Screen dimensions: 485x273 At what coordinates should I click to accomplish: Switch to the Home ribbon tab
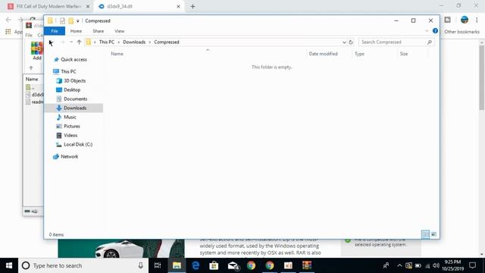(76, 31)
